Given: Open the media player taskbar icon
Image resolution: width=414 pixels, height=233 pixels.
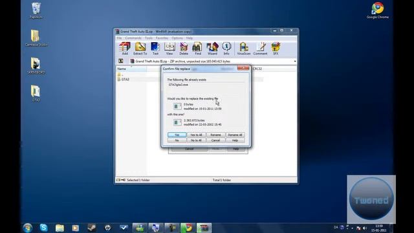Looking at the screenshot, I should point(76,228).
